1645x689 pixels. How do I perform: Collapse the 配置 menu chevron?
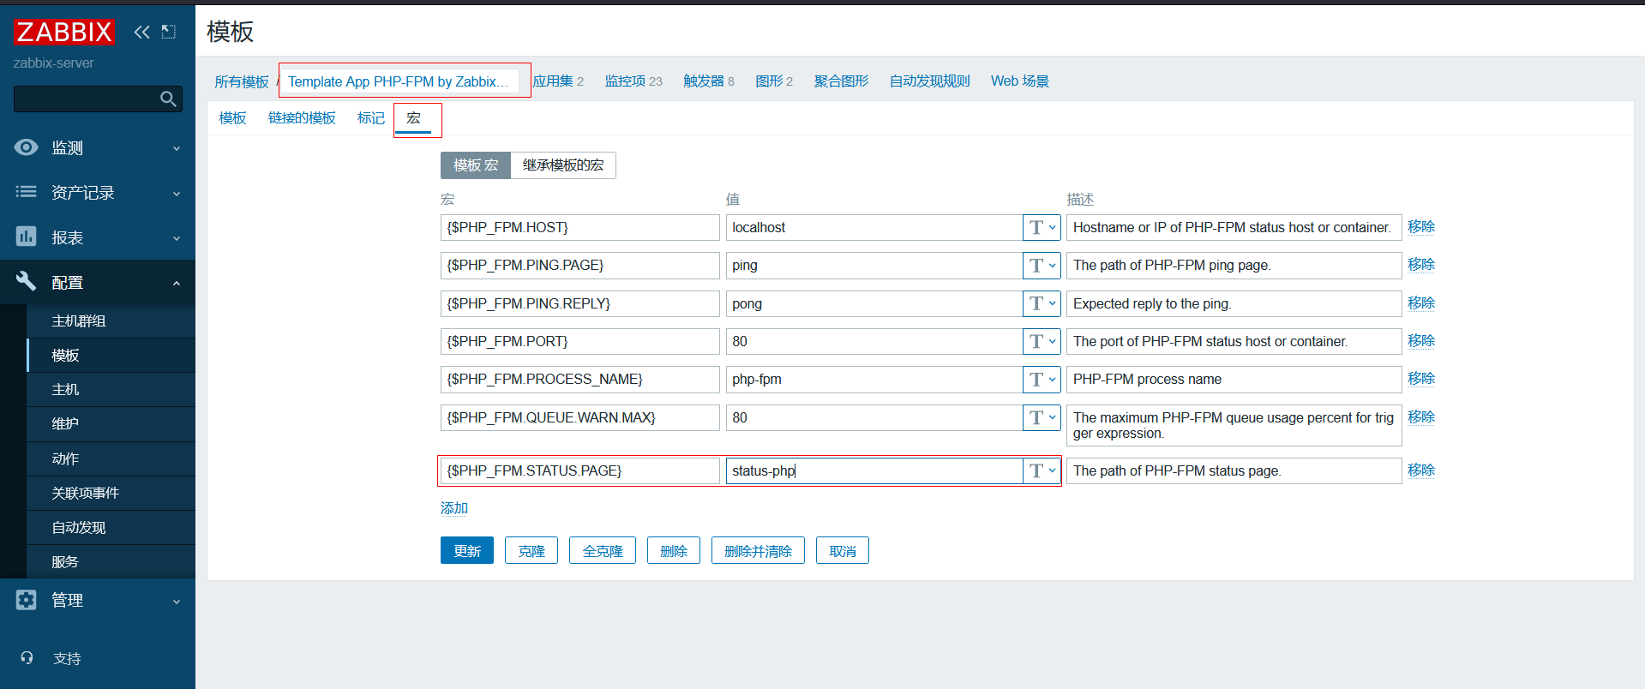click(177, 283)
